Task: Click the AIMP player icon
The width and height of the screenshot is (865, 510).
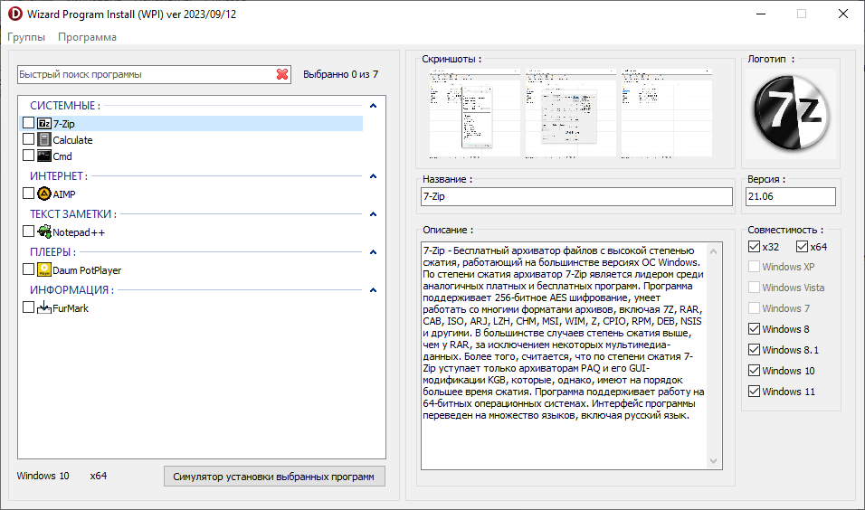Action: [x=44, y=194]
